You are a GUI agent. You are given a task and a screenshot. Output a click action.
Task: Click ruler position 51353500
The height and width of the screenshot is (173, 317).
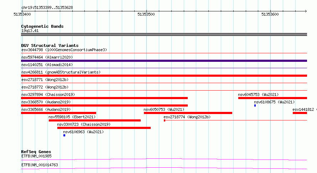click(x=146, y=14)
